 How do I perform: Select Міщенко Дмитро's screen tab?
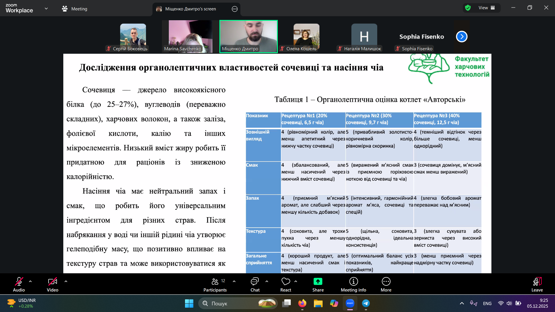190,9
